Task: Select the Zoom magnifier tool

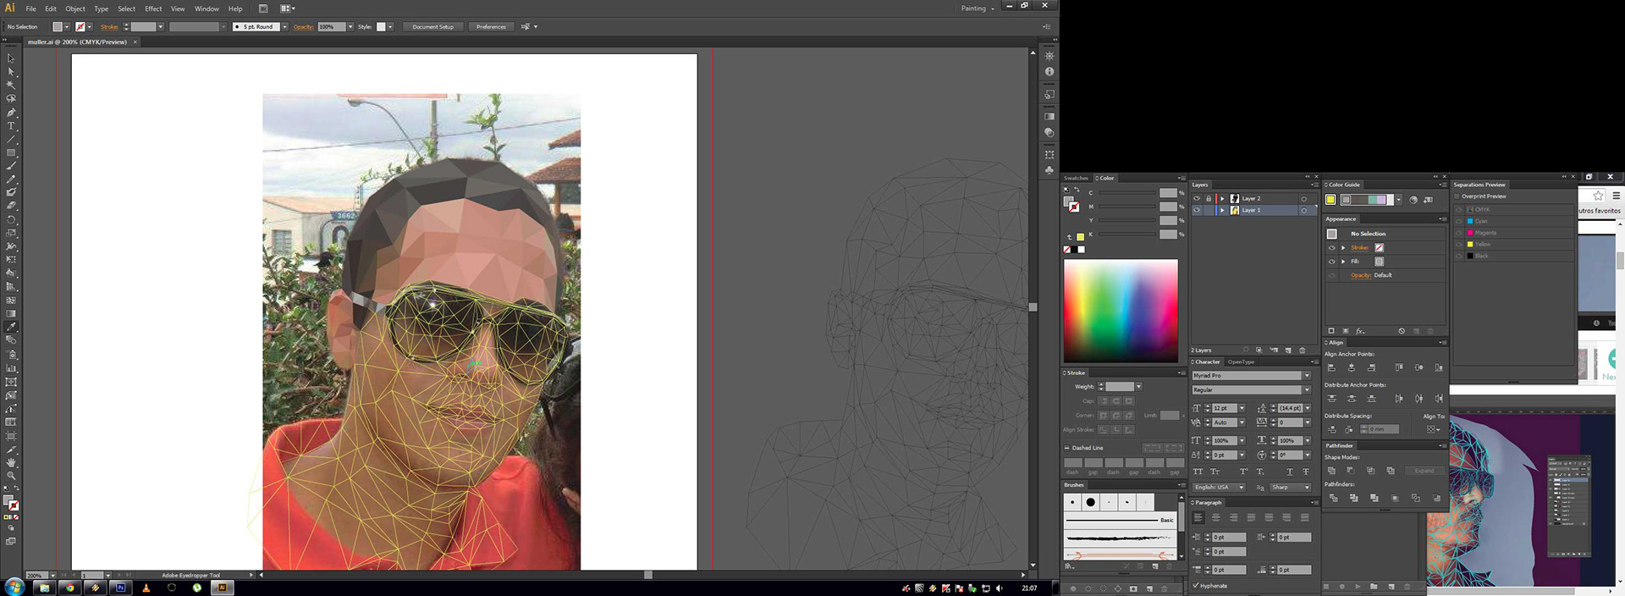Action: coord(11,476)
